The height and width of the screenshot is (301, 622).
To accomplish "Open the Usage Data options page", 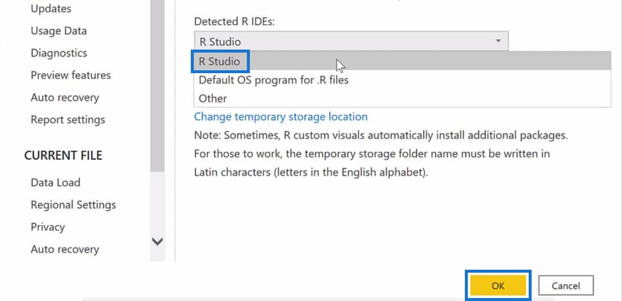I will (58, 31).
